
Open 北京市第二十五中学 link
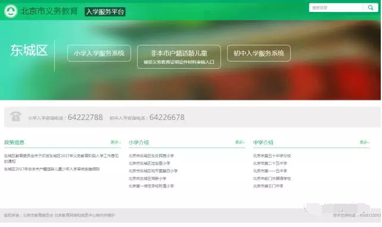tap(270, 163)
